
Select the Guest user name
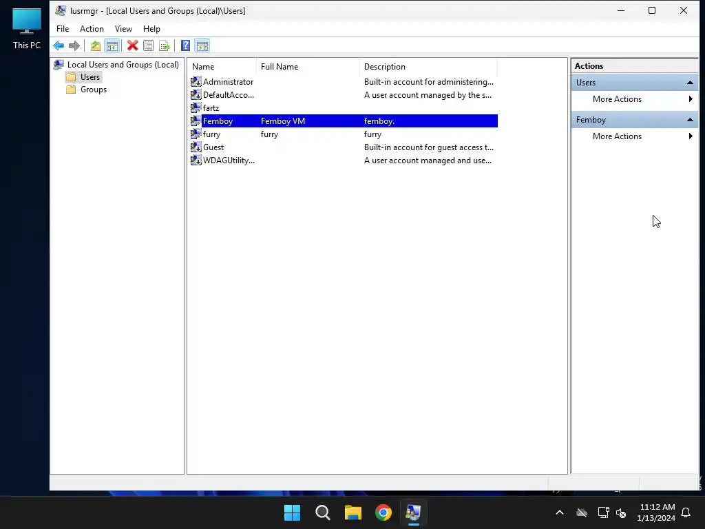[213, 147]
